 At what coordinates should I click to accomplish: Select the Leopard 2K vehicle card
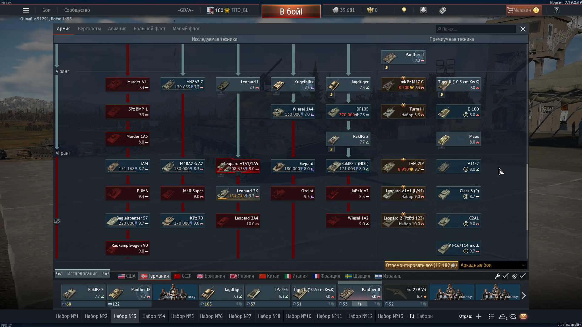click(x=238, y=193)
